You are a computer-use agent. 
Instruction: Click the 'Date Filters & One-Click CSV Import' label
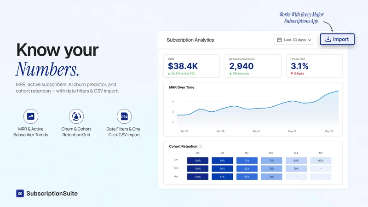[124, 132]
